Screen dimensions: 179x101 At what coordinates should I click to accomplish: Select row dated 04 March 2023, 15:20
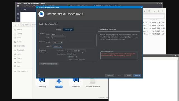tap(154, 23)
